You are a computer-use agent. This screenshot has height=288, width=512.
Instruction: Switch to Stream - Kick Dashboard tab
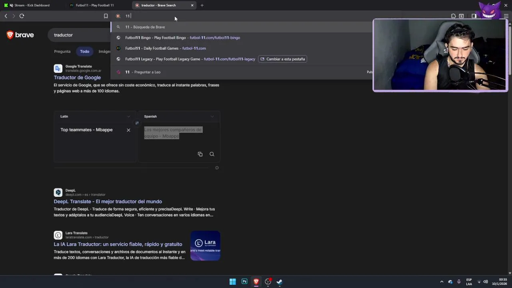[32, 5]
